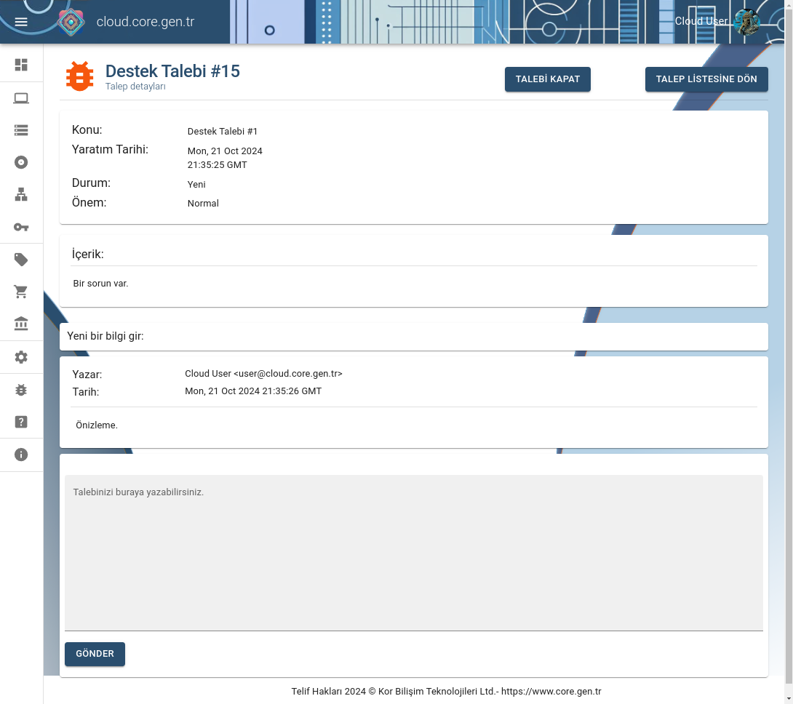
Task: Click the TALEP LİSTESİNE DÖN button
Action: (x=706, y=79)
